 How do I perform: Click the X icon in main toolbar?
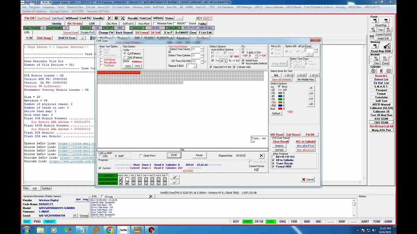109,18
